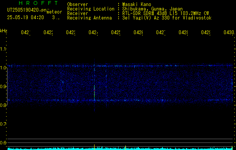Click the 0421 time axis marker
This screenshot has height=150, width=236.
pyautogui.click(x=26, y=33)
